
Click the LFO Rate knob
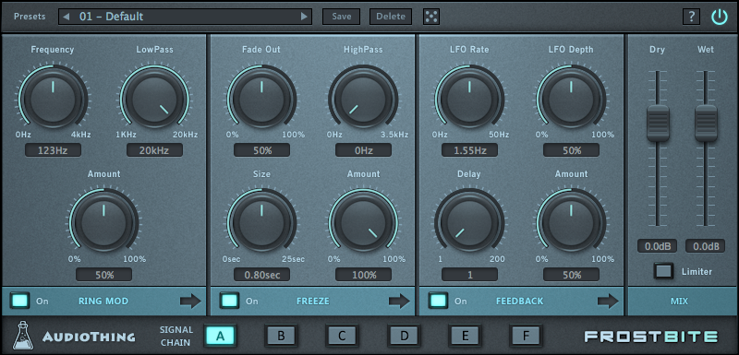(x=469, y=99)
